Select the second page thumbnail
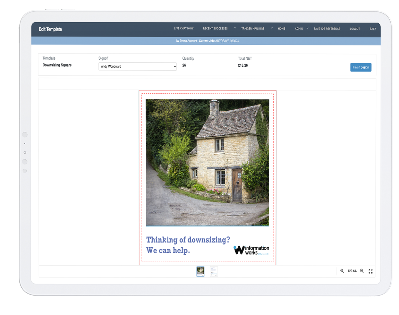This screenshot has height=315, width=399. pyautogui.click(x=214, y=271)
